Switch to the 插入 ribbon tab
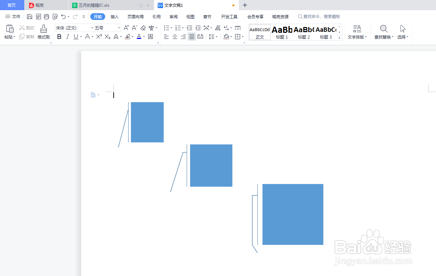436x276 pixels. tap(115, 17)
